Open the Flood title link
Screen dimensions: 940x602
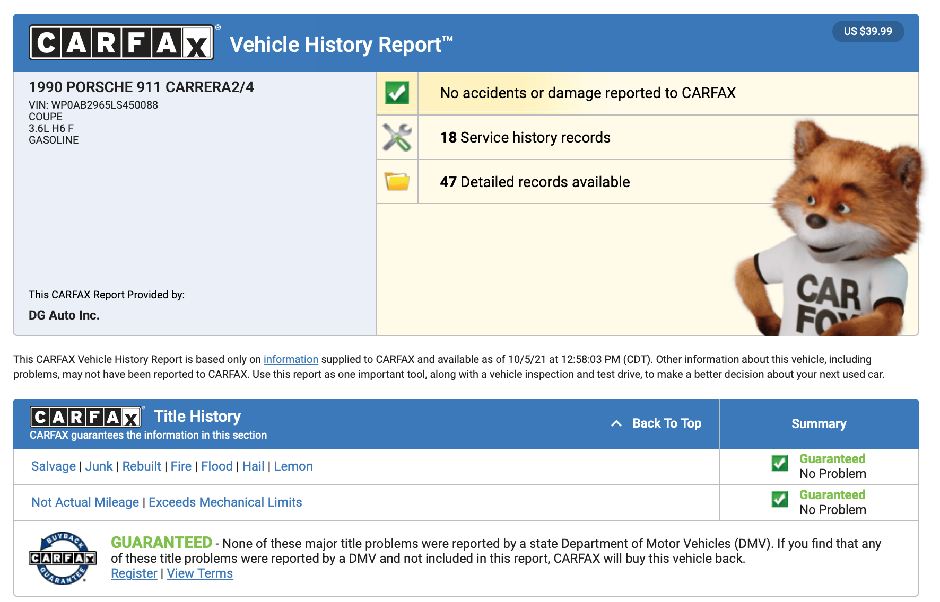(x=216, y=466)
